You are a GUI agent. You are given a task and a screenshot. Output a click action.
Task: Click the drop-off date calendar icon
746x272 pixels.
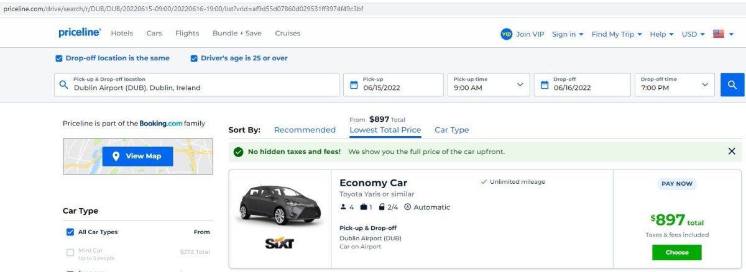545,85
